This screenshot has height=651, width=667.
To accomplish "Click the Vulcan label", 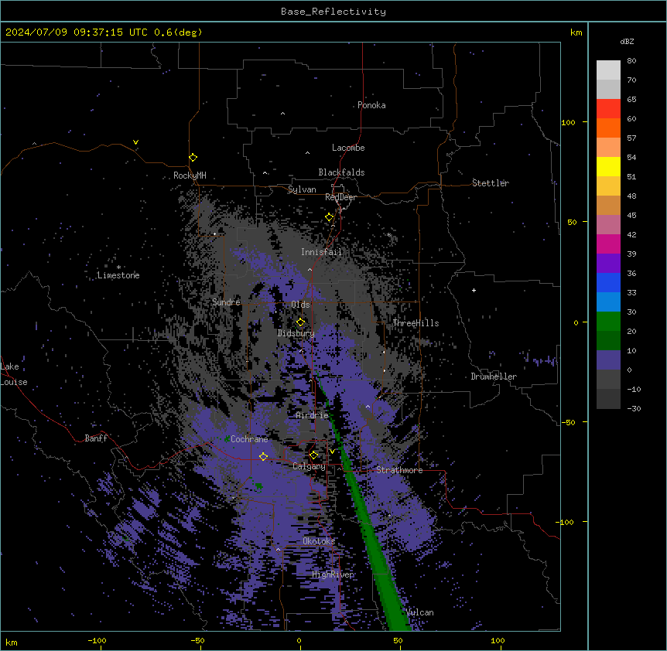I will pos(420,612).
